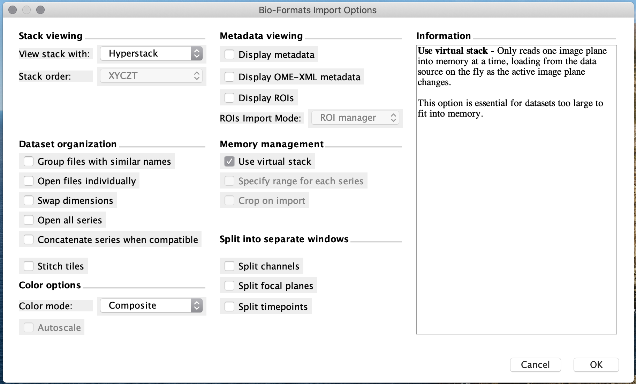Check the Swap dimensions option
The image size is (636, 384).
coord(29,200)
